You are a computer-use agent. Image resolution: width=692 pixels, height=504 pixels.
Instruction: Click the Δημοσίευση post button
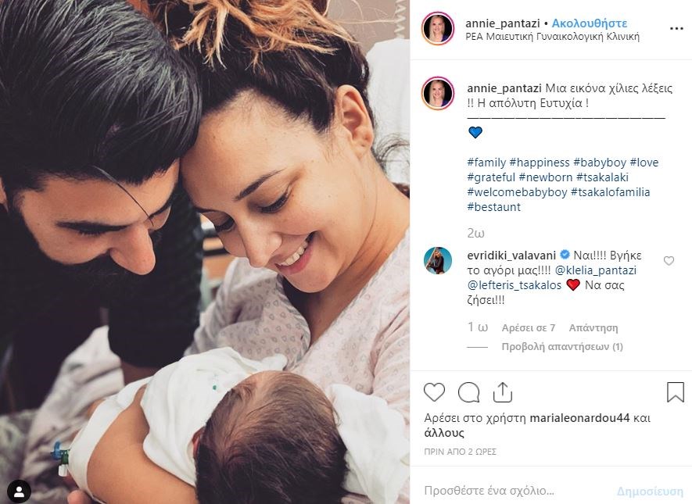[650, 491]
